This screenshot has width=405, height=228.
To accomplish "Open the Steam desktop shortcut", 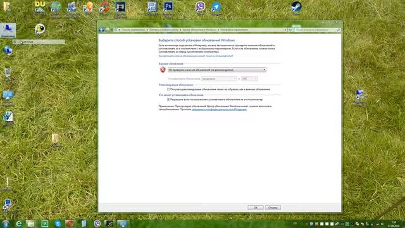I will (x=296, y=7).
